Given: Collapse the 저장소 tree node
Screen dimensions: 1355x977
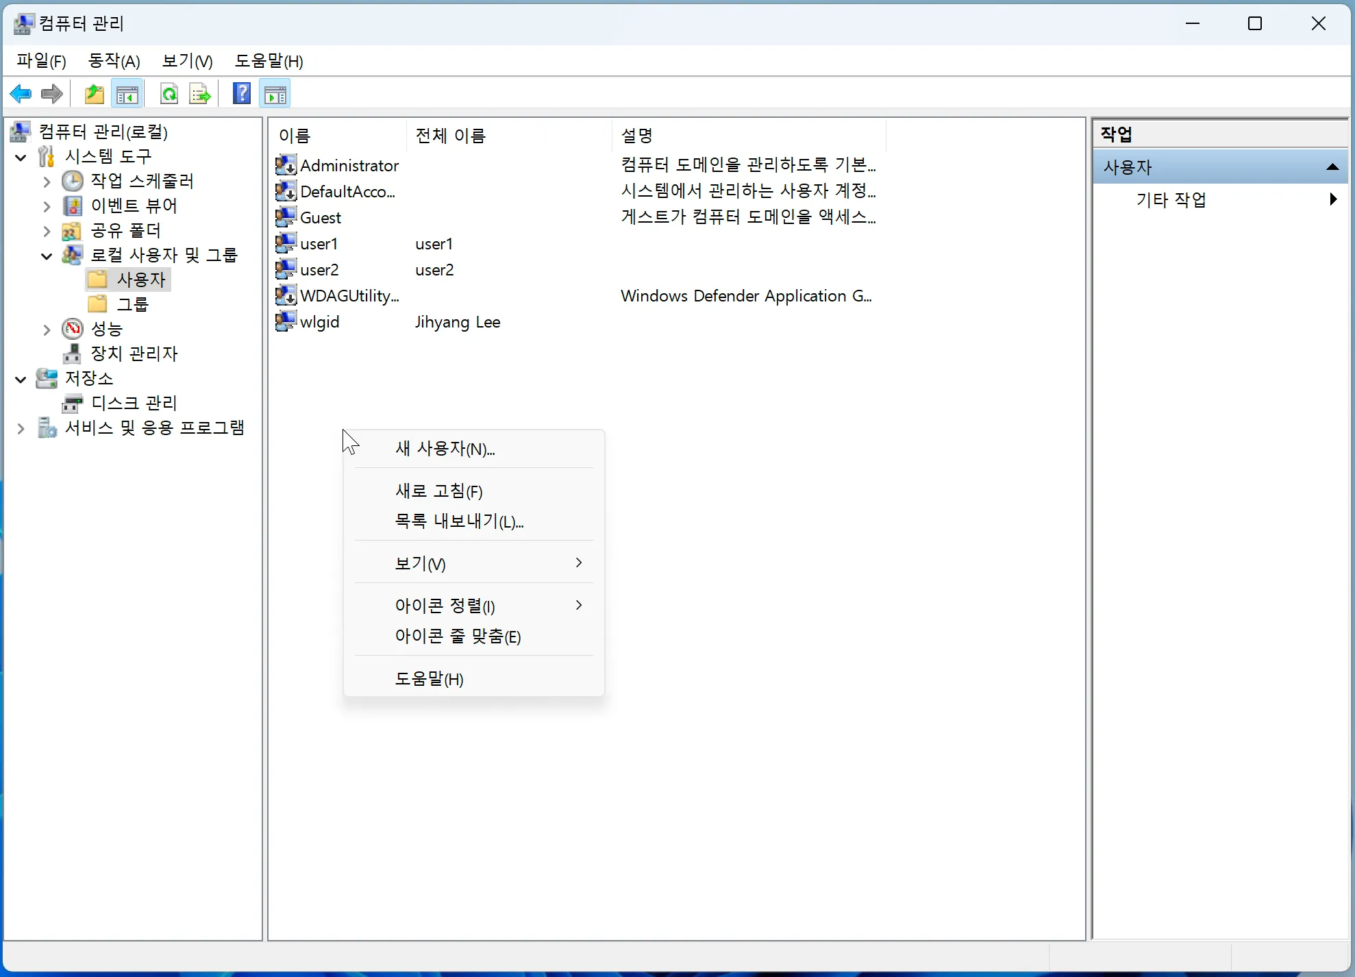Looking at the screenshot, I should (21, 379).
